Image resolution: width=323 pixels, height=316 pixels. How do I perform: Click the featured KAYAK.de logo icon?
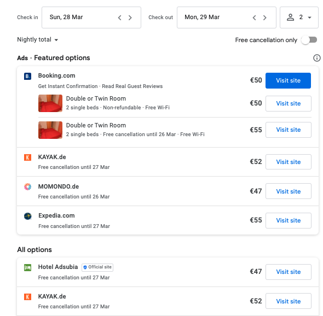27,157
